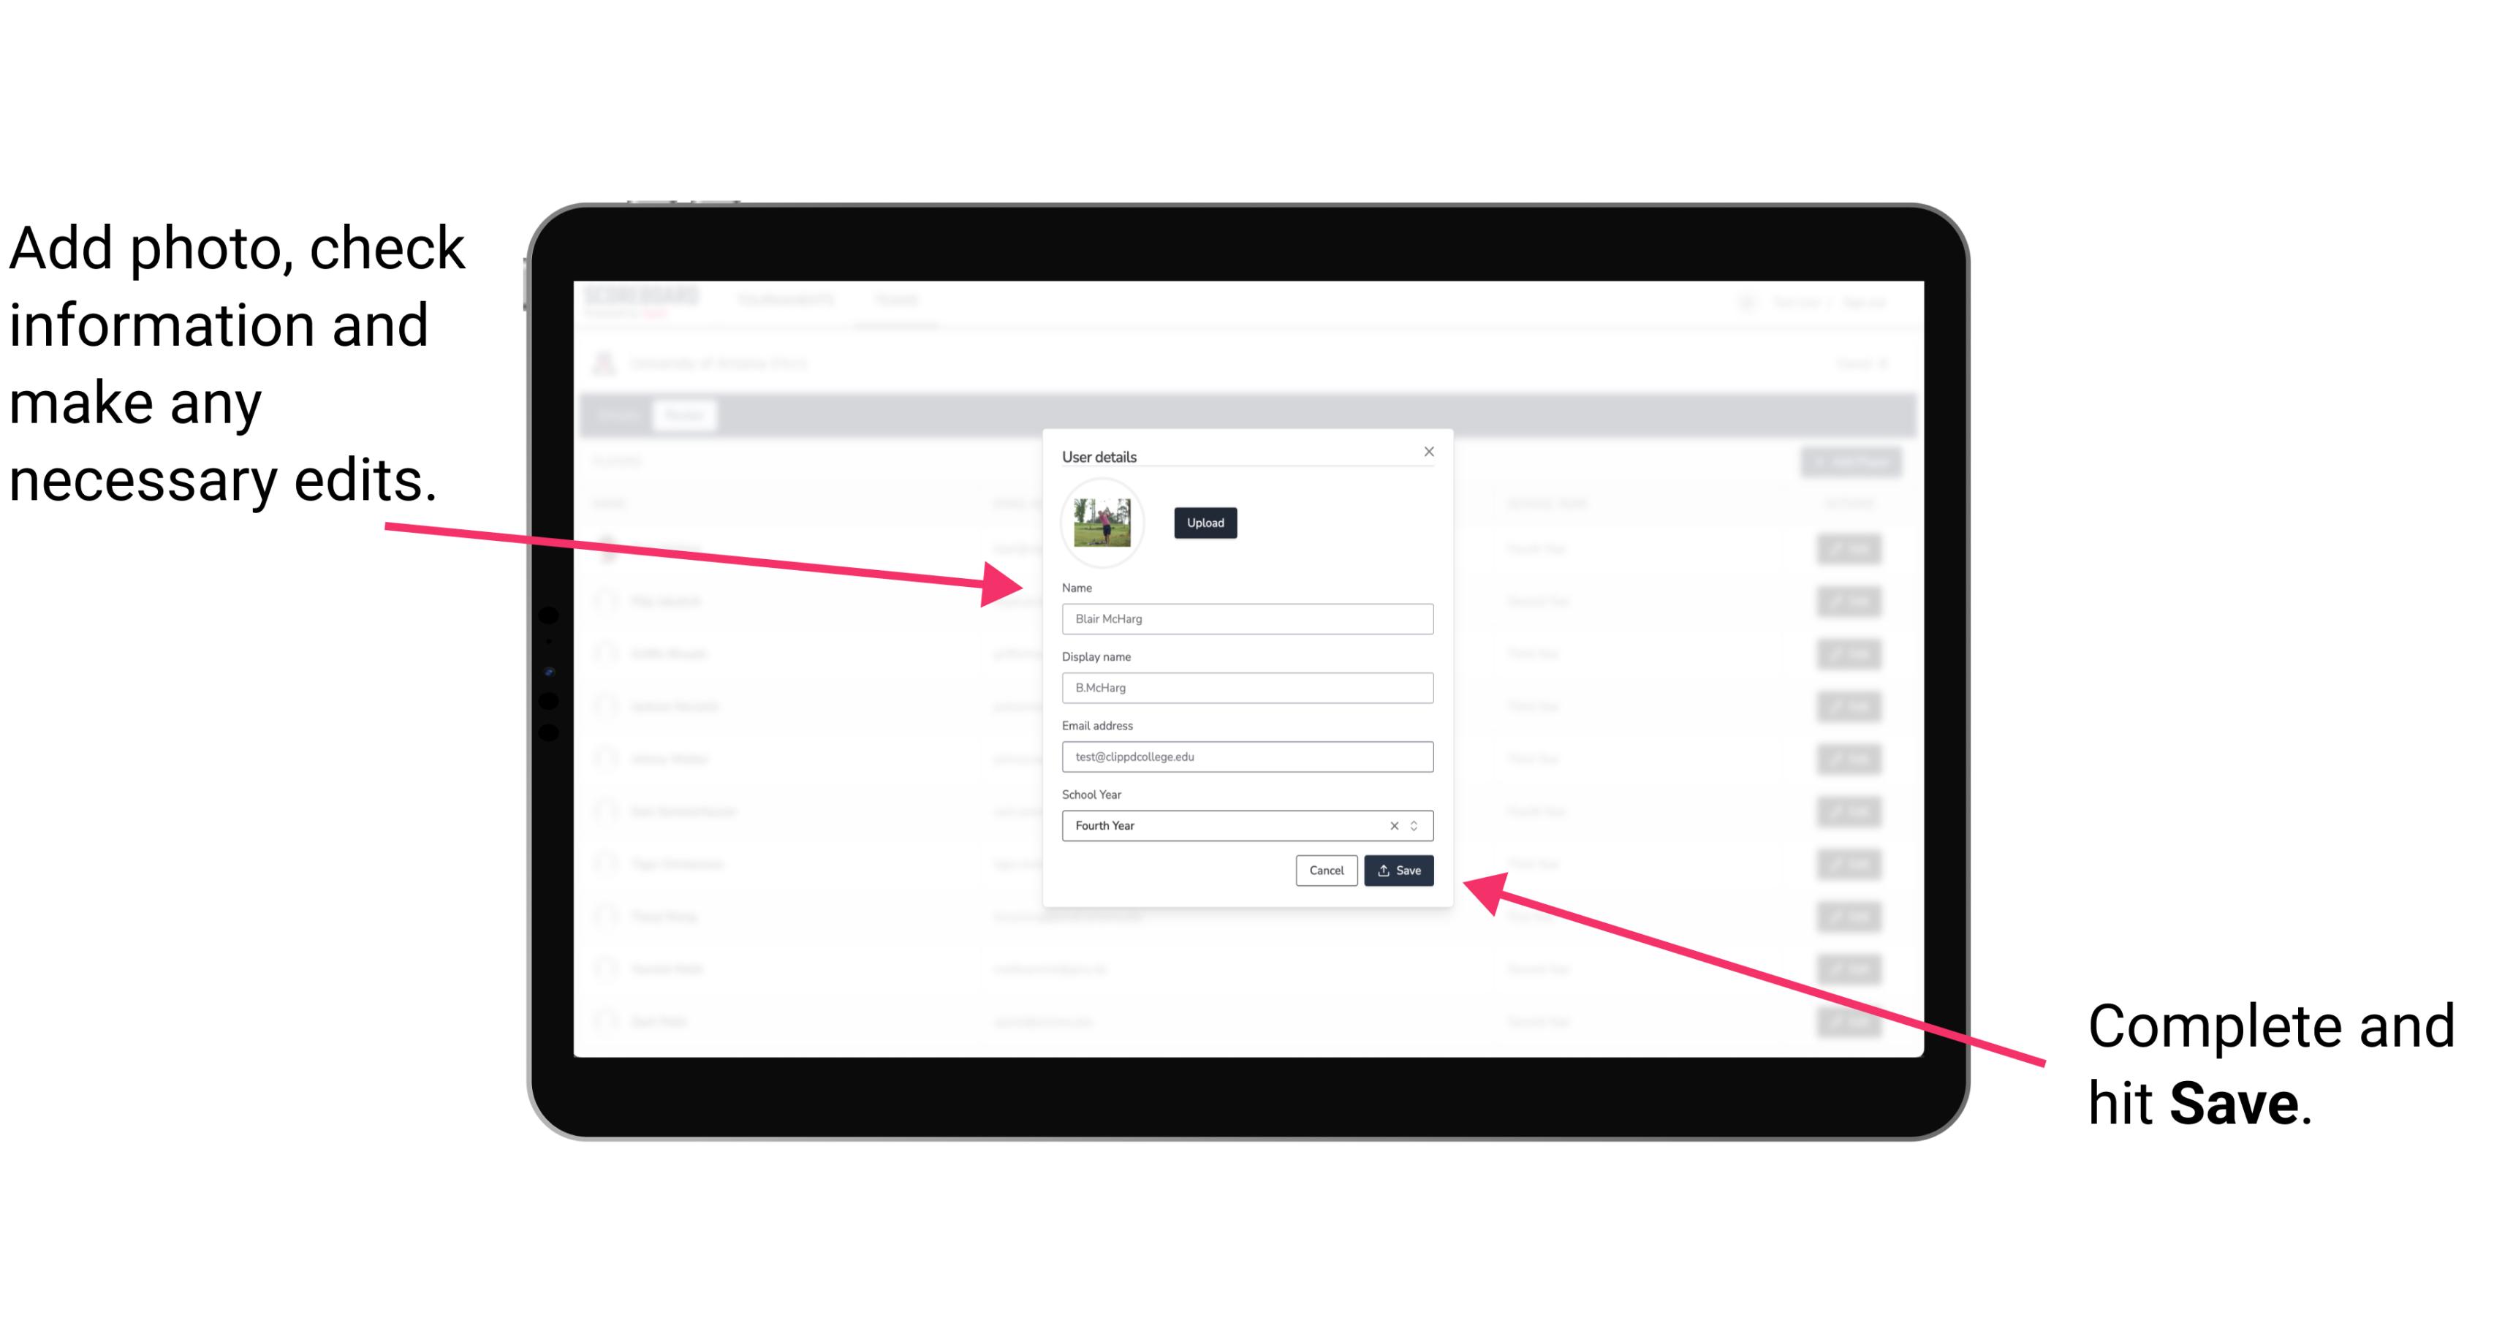Click the Display name input field
Viewport: 2494px width, 1342px height.
(1248, 688)
